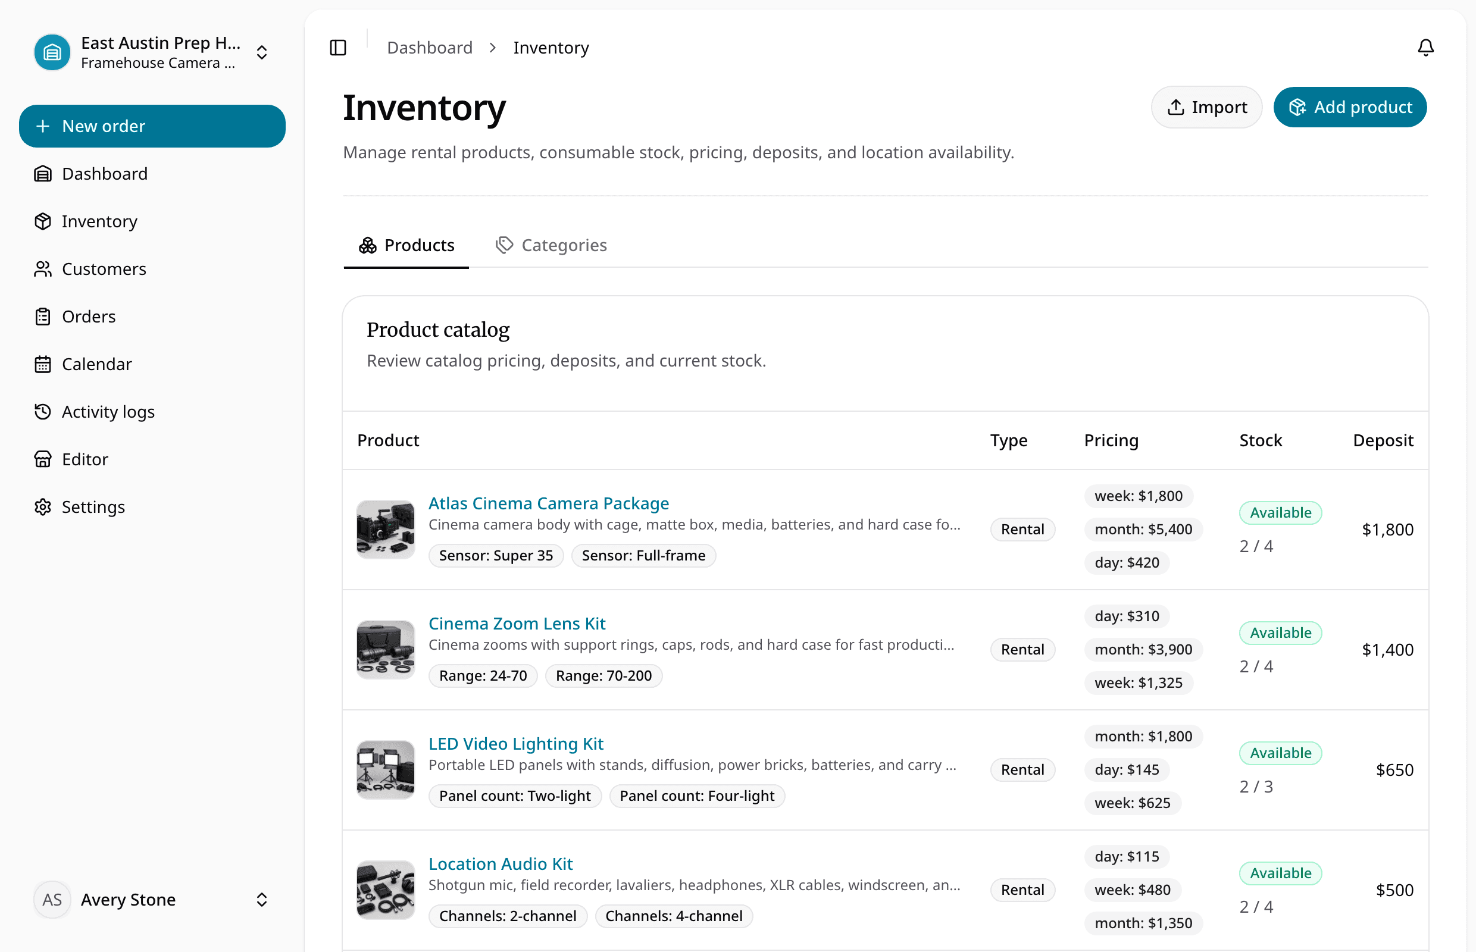Click the Pricing column header
Screen dimensions: 1476x952
pyautogui.click(x=1111, y=440)
